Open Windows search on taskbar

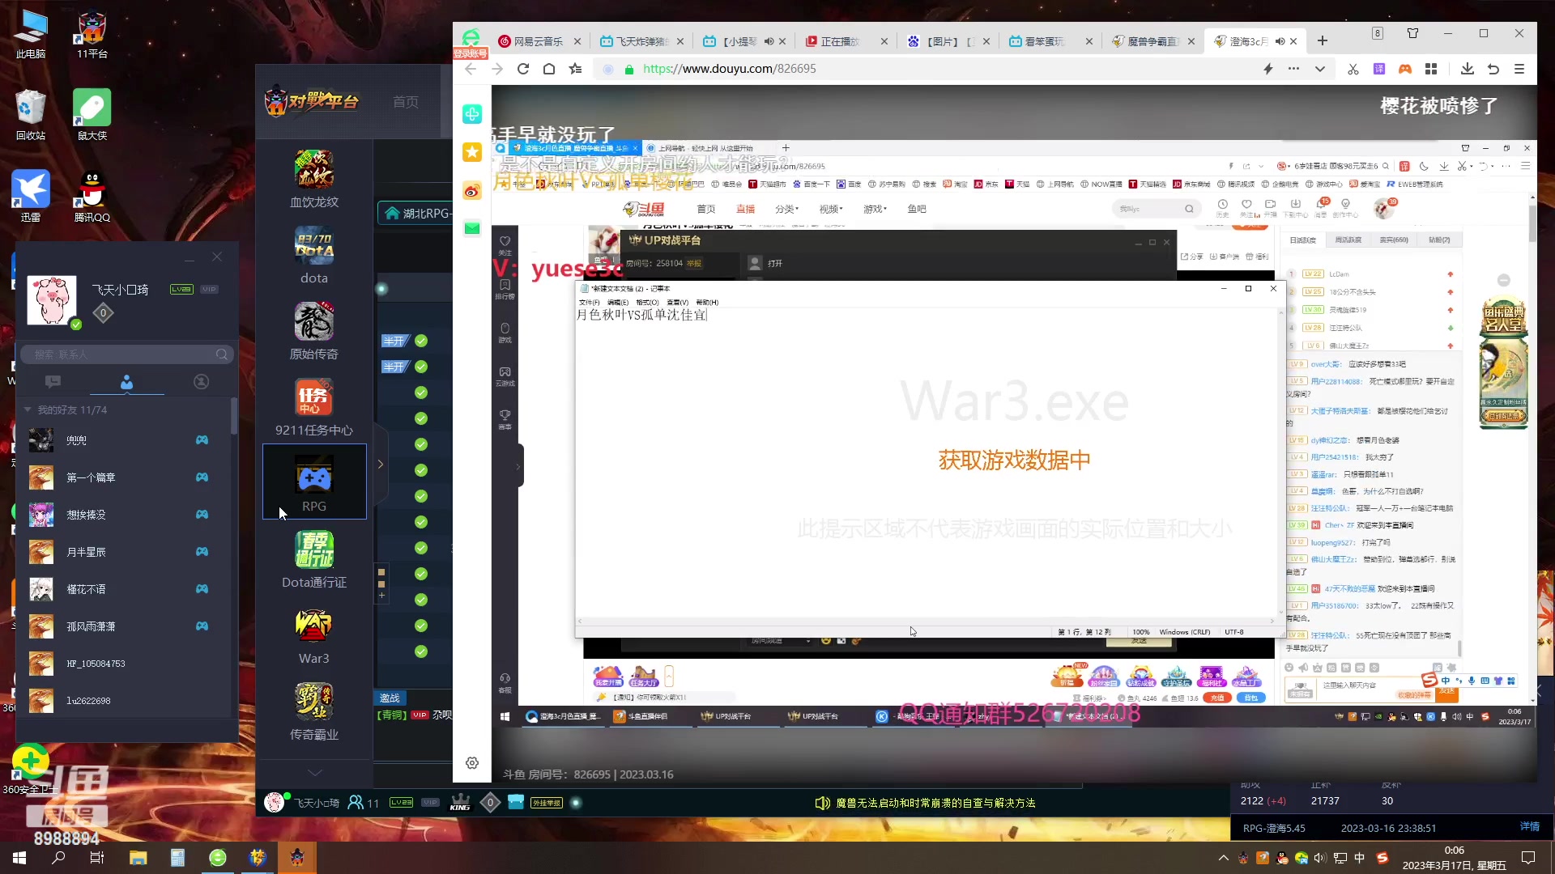(x=58, y=858)
